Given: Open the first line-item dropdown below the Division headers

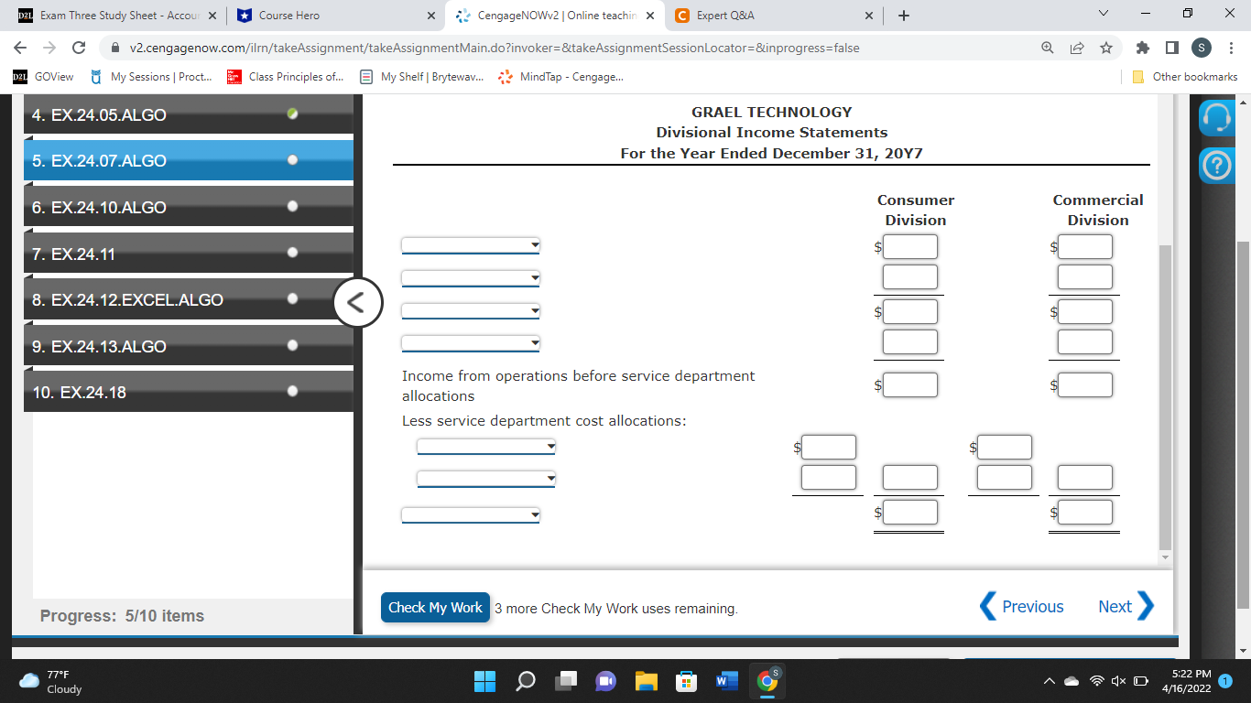Looking at the screenshot, I should point(471,245).
